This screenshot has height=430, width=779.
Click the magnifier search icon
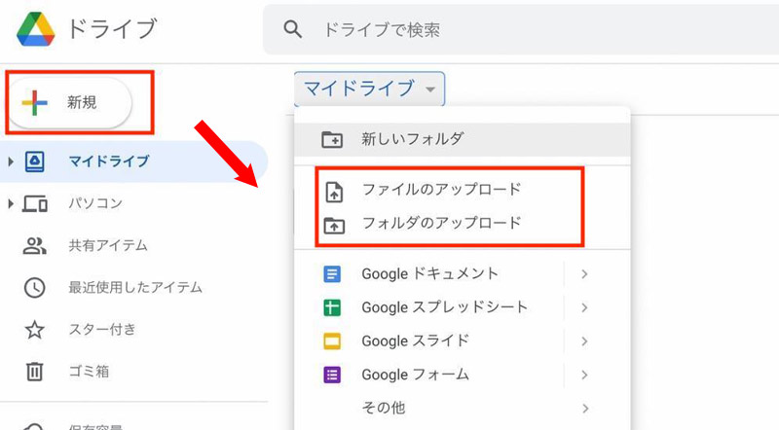(x=293, y=30)
